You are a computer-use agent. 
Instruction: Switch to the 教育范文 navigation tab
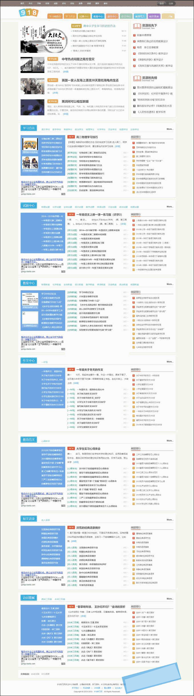coord(140,17)
